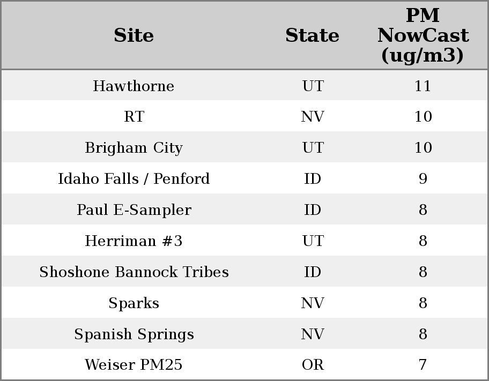Click the Site column header
489x381 pixels.
tap(134, 36)
